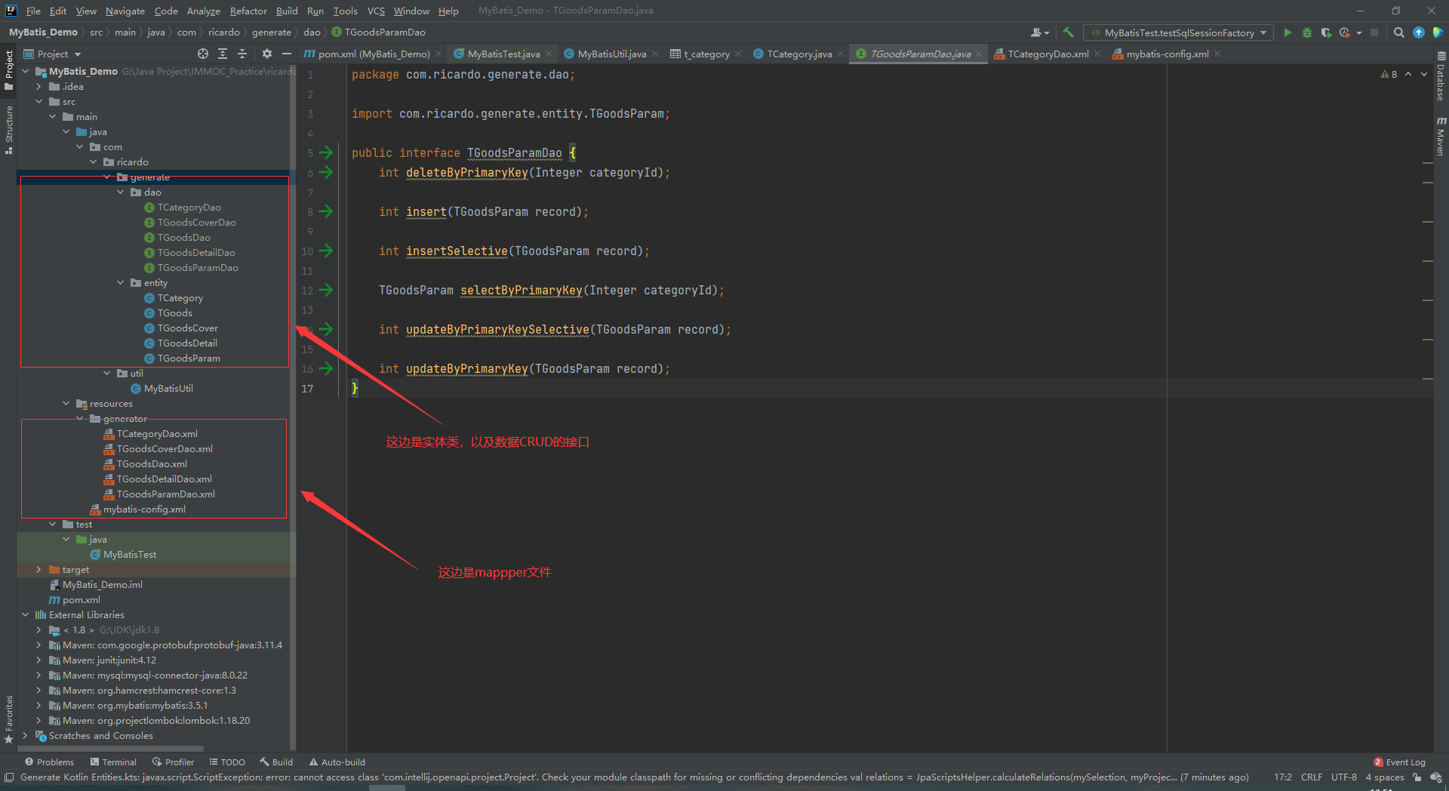Image resolution: width=1449 pixels, height=791 pixels.
Task: Click gutter arrow beside deleteByPrimaryKey
Action: pyautogui.click(x=326, y=172)
